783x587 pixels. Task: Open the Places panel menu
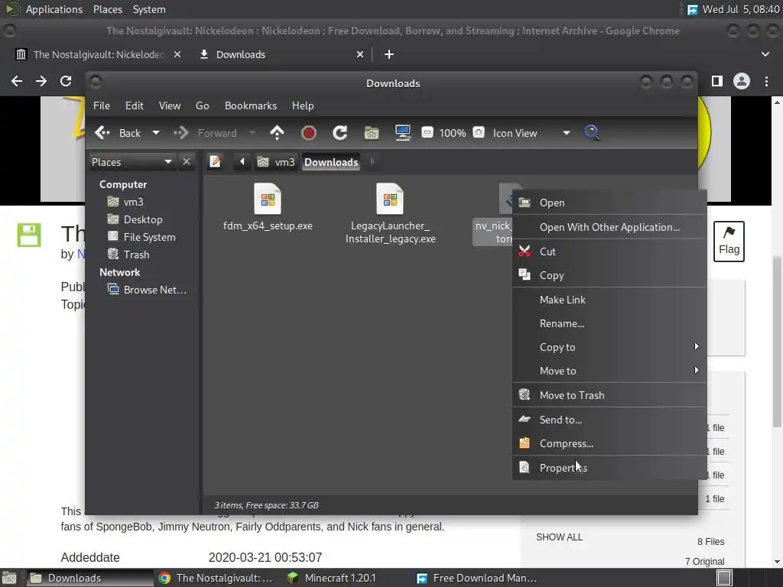(x=108, y=9)
